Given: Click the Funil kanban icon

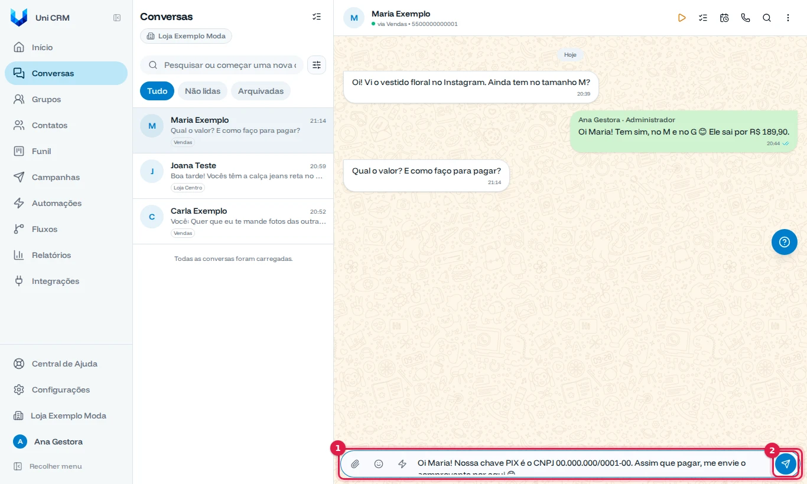Looking at the screenshot, I should (x=19, y=151).
